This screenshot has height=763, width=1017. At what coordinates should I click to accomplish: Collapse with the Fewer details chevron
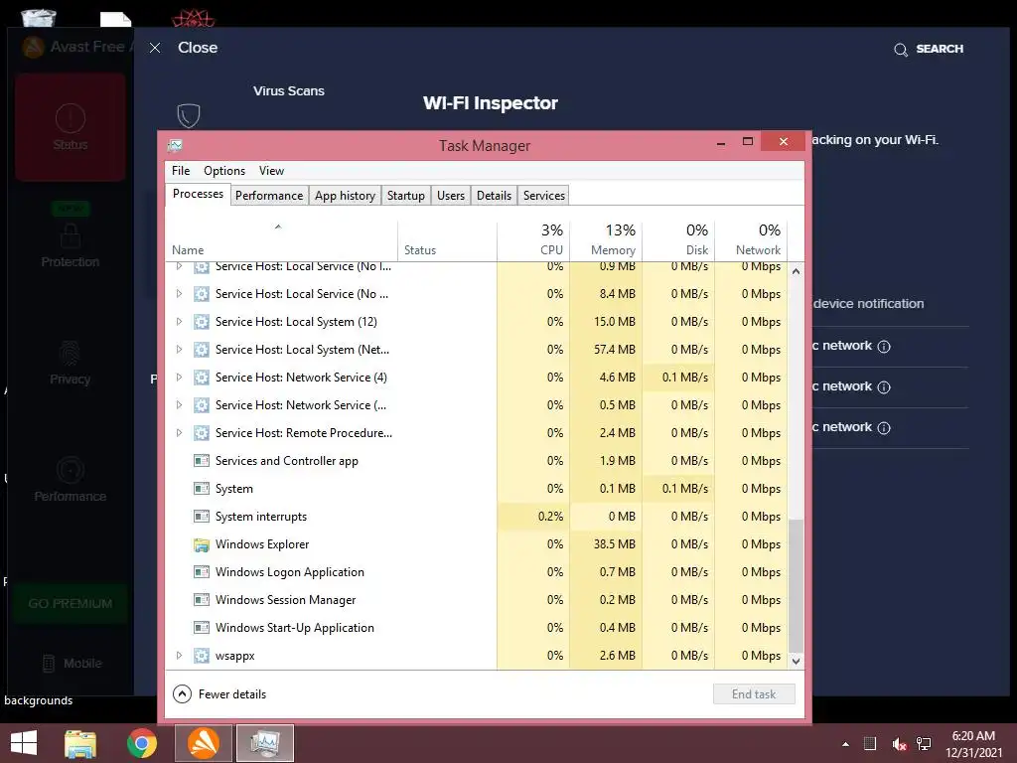tap(183, 694)
